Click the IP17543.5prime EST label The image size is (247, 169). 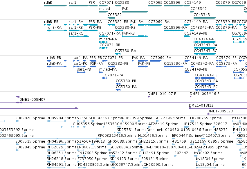(198, 124)
